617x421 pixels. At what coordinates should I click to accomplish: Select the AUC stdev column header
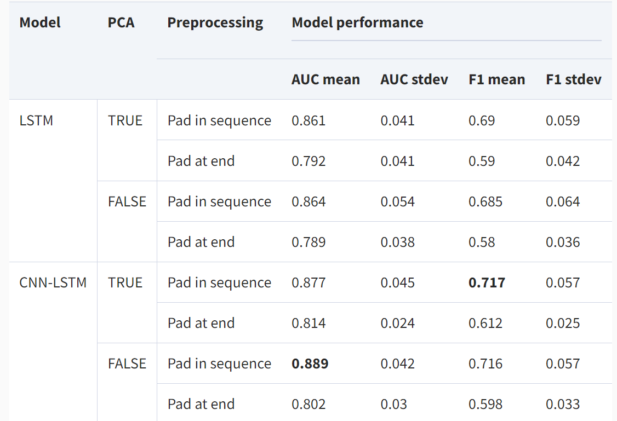(x=414, y=79)
